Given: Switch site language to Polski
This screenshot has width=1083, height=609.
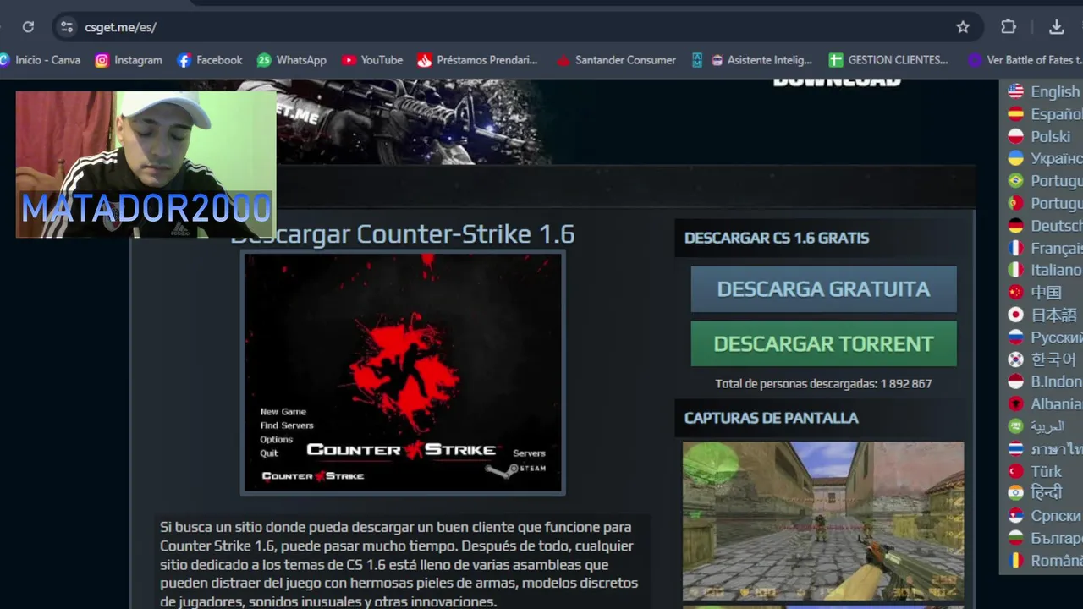Looking at the screenshot, I should (1040, 136).
